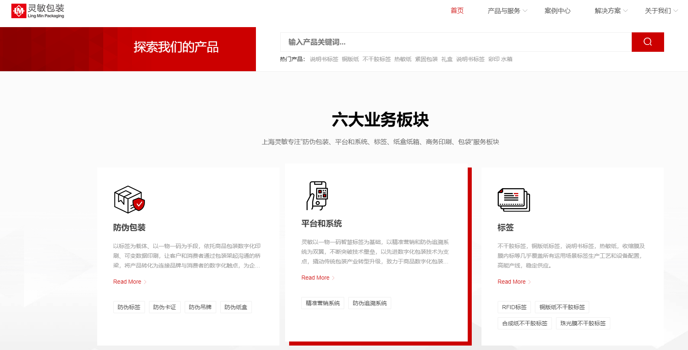Click the 热敏纸 hot product link
This screenshot has width=688, height=350.
(403, 59)
